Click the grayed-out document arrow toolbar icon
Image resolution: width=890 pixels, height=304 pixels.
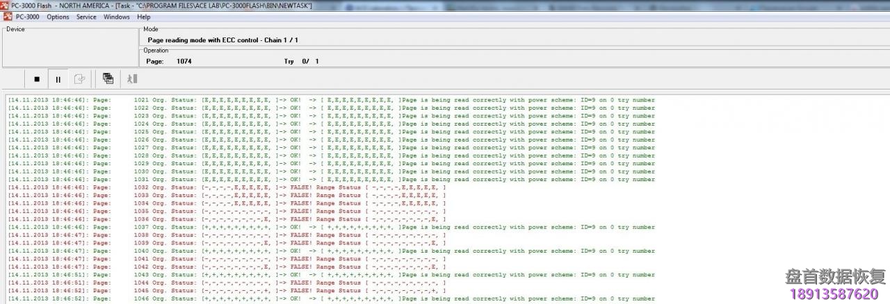click(x=80, y=79)
